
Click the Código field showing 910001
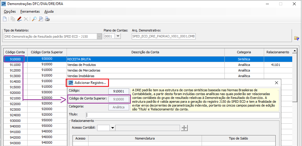pos(119,91)
